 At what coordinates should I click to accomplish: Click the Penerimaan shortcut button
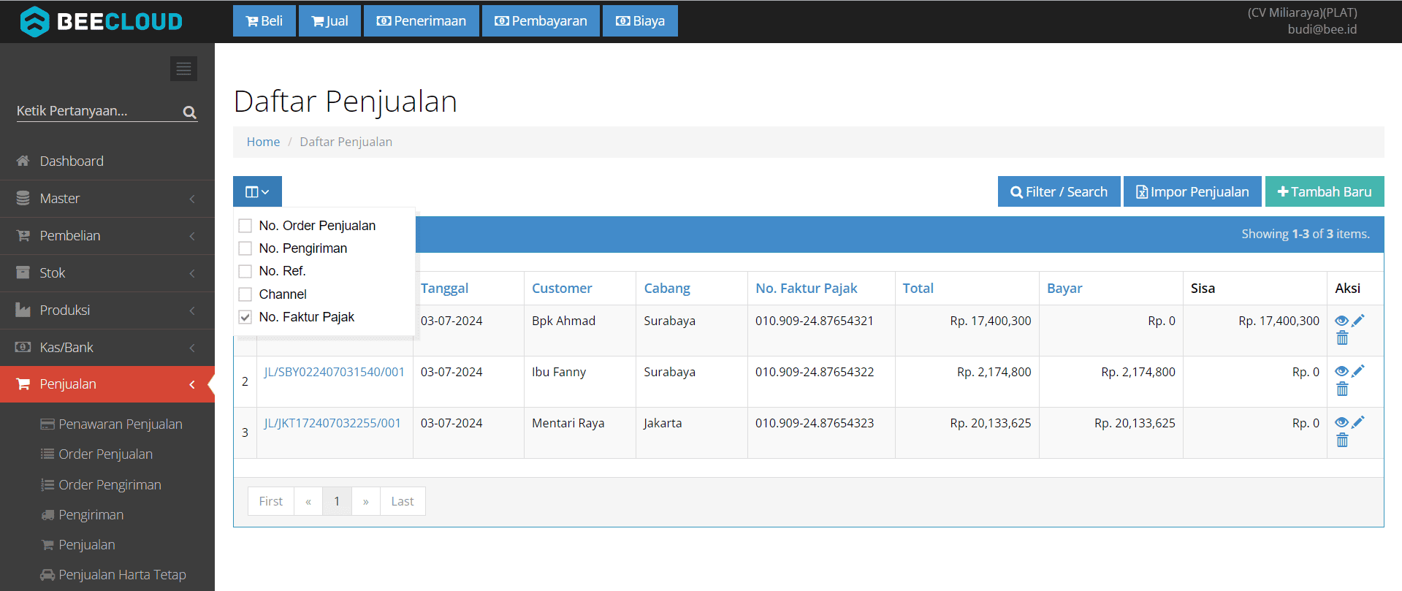[x=422, y=21]
